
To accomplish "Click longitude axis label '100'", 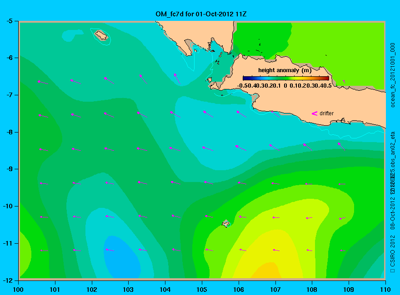I will [18, 290].
